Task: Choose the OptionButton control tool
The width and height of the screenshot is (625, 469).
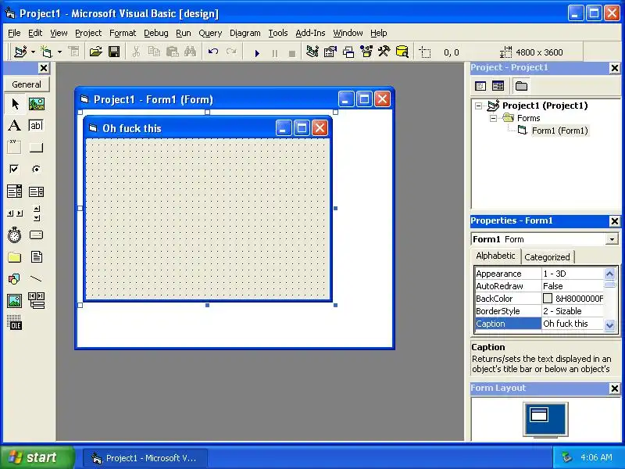Action: [36, 169]
